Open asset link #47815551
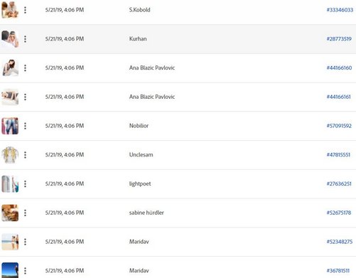The image size is (356, 278). click(x=338, y=155)
